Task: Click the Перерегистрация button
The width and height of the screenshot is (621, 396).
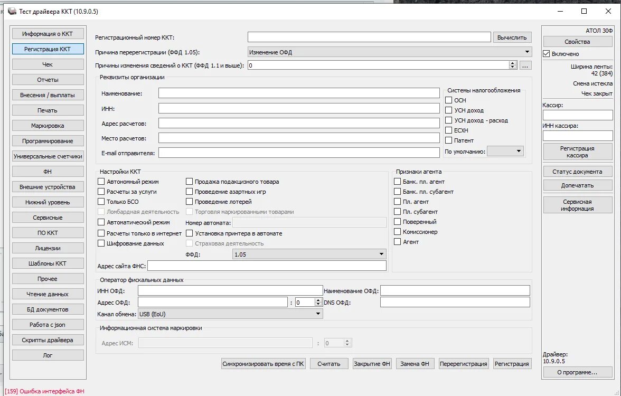Action: (x=464, y=363)
